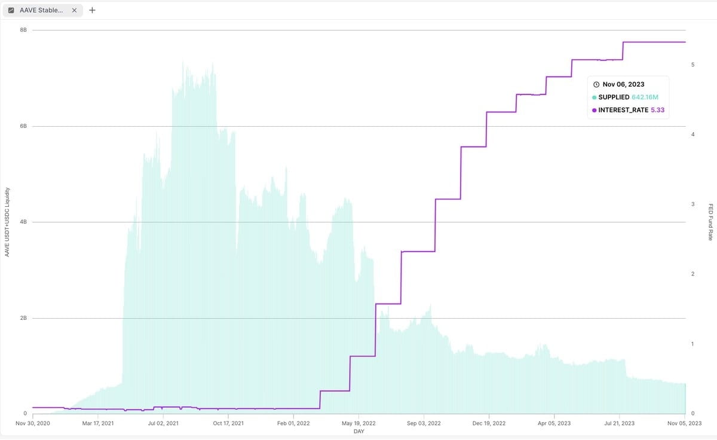
Task: Click the 2B left axis label
Action: point(23,318)
